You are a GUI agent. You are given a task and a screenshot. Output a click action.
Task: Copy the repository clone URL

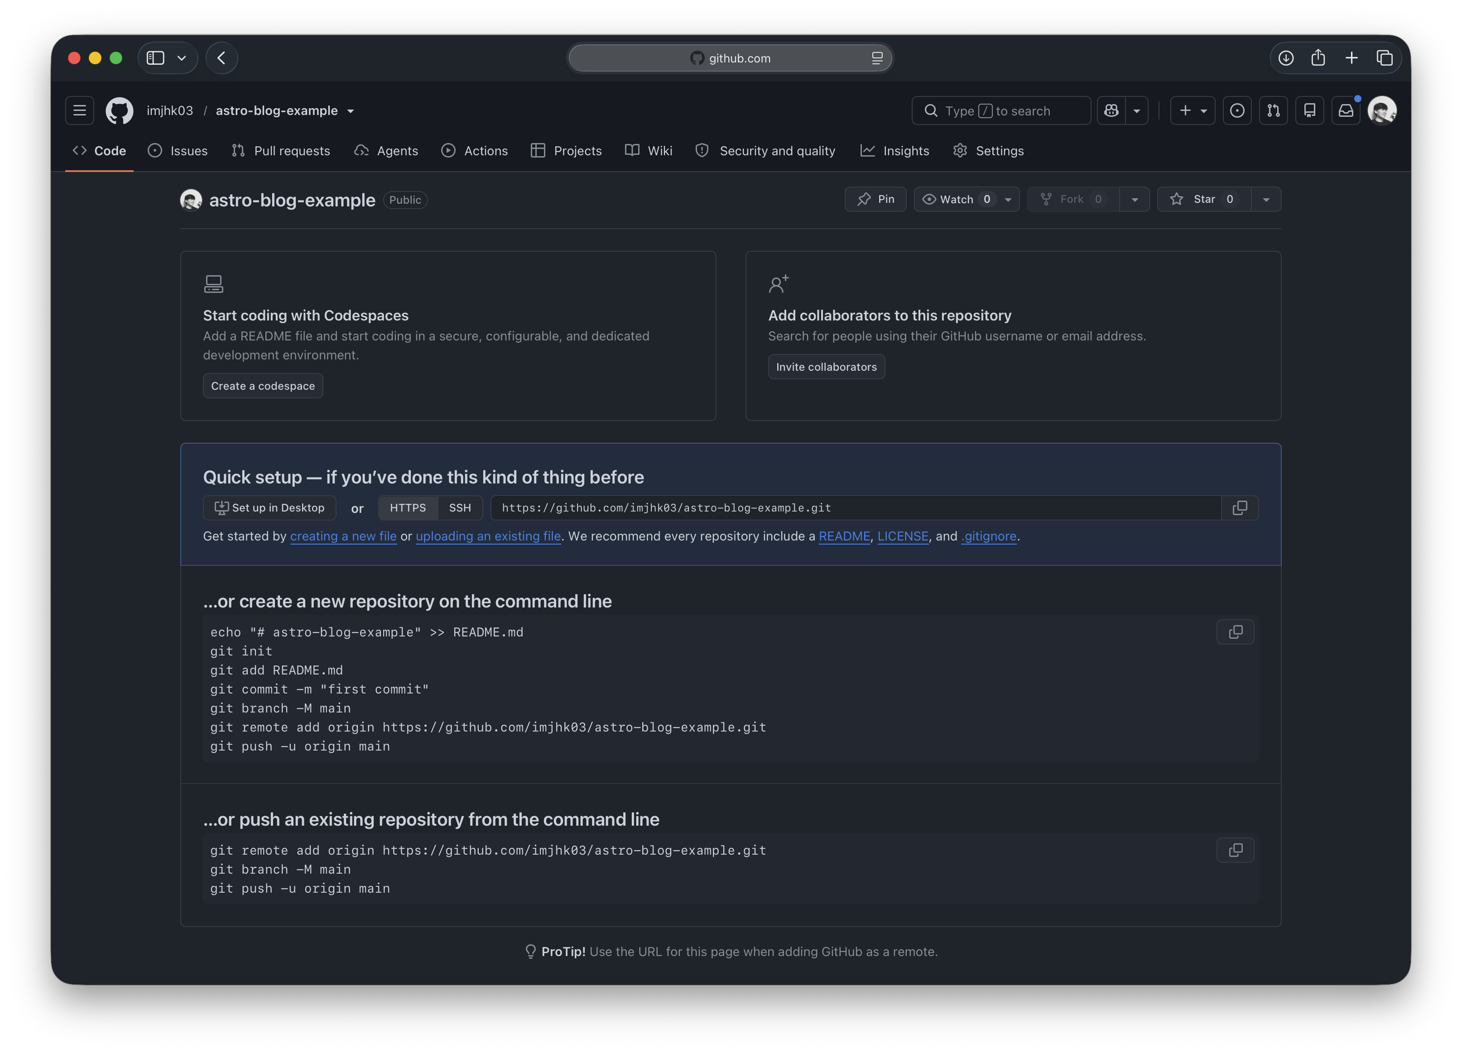click(1240, 507)
